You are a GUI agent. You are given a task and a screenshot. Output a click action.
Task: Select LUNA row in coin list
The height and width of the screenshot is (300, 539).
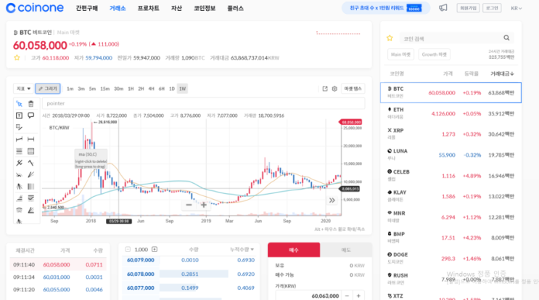click(x=450, y=155)
